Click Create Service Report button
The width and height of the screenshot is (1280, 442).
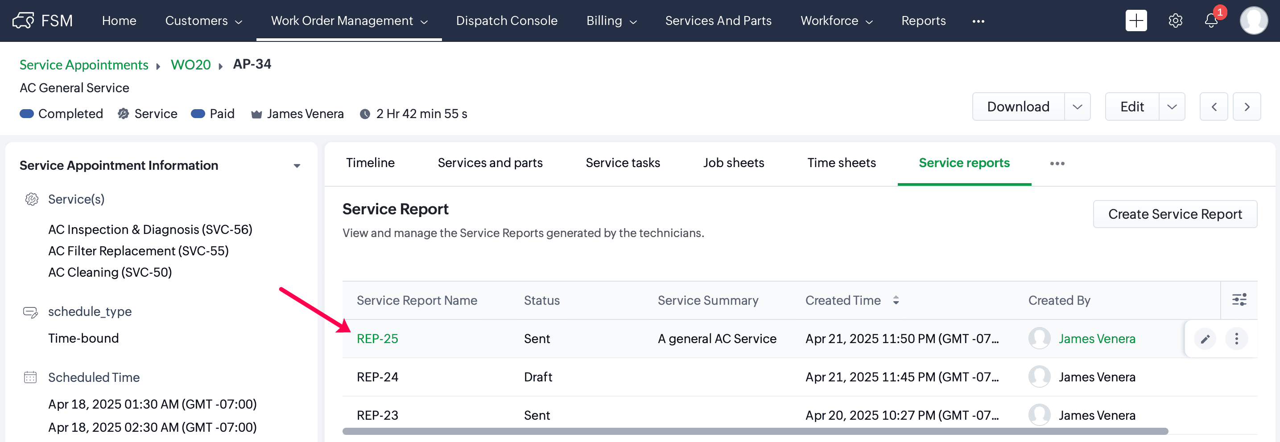point(1175,214)
